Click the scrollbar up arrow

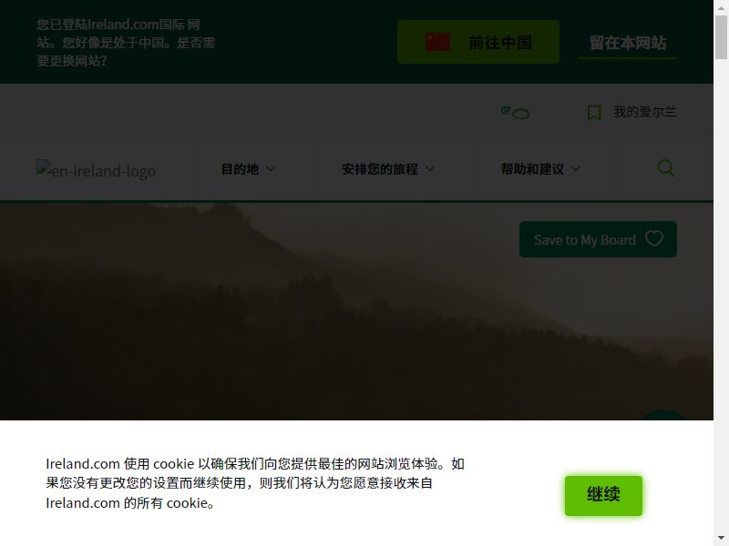click(721, 7)
